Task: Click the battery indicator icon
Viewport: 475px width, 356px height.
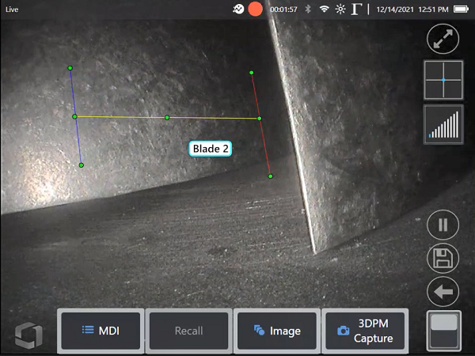Action: 461,9
